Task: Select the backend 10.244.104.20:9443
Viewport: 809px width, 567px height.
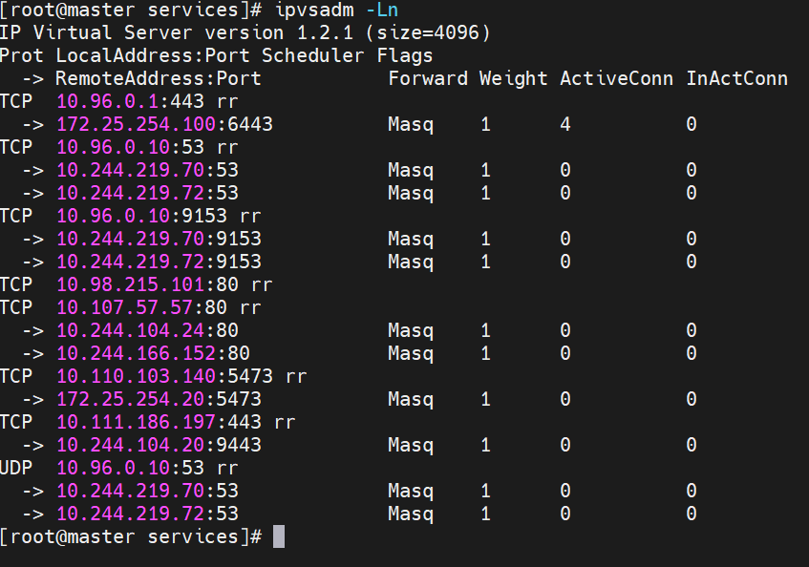Action: [159, 445]
